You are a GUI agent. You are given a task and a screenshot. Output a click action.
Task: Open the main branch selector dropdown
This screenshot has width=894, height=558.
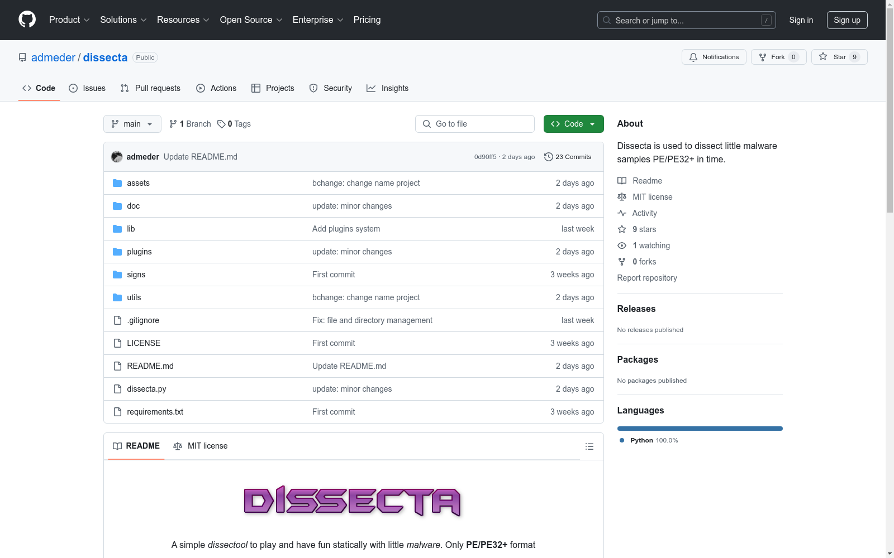132,124
